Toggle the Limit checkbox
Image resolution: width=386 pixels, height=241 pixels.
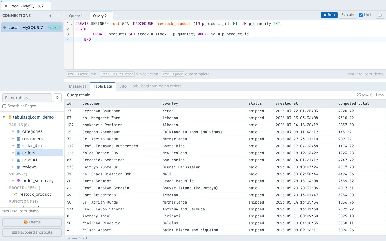(x=361, y=15)
